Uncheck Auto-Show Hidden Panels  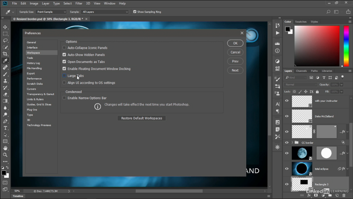64,55
